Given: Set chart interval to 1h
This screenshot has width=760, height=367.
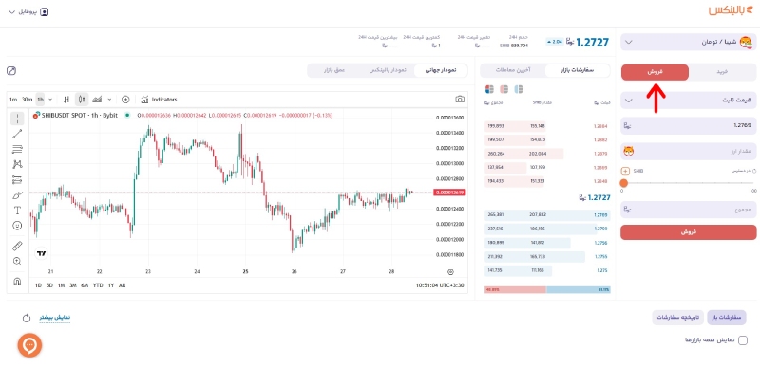Looking at the screenshot, I should [40, 100].
